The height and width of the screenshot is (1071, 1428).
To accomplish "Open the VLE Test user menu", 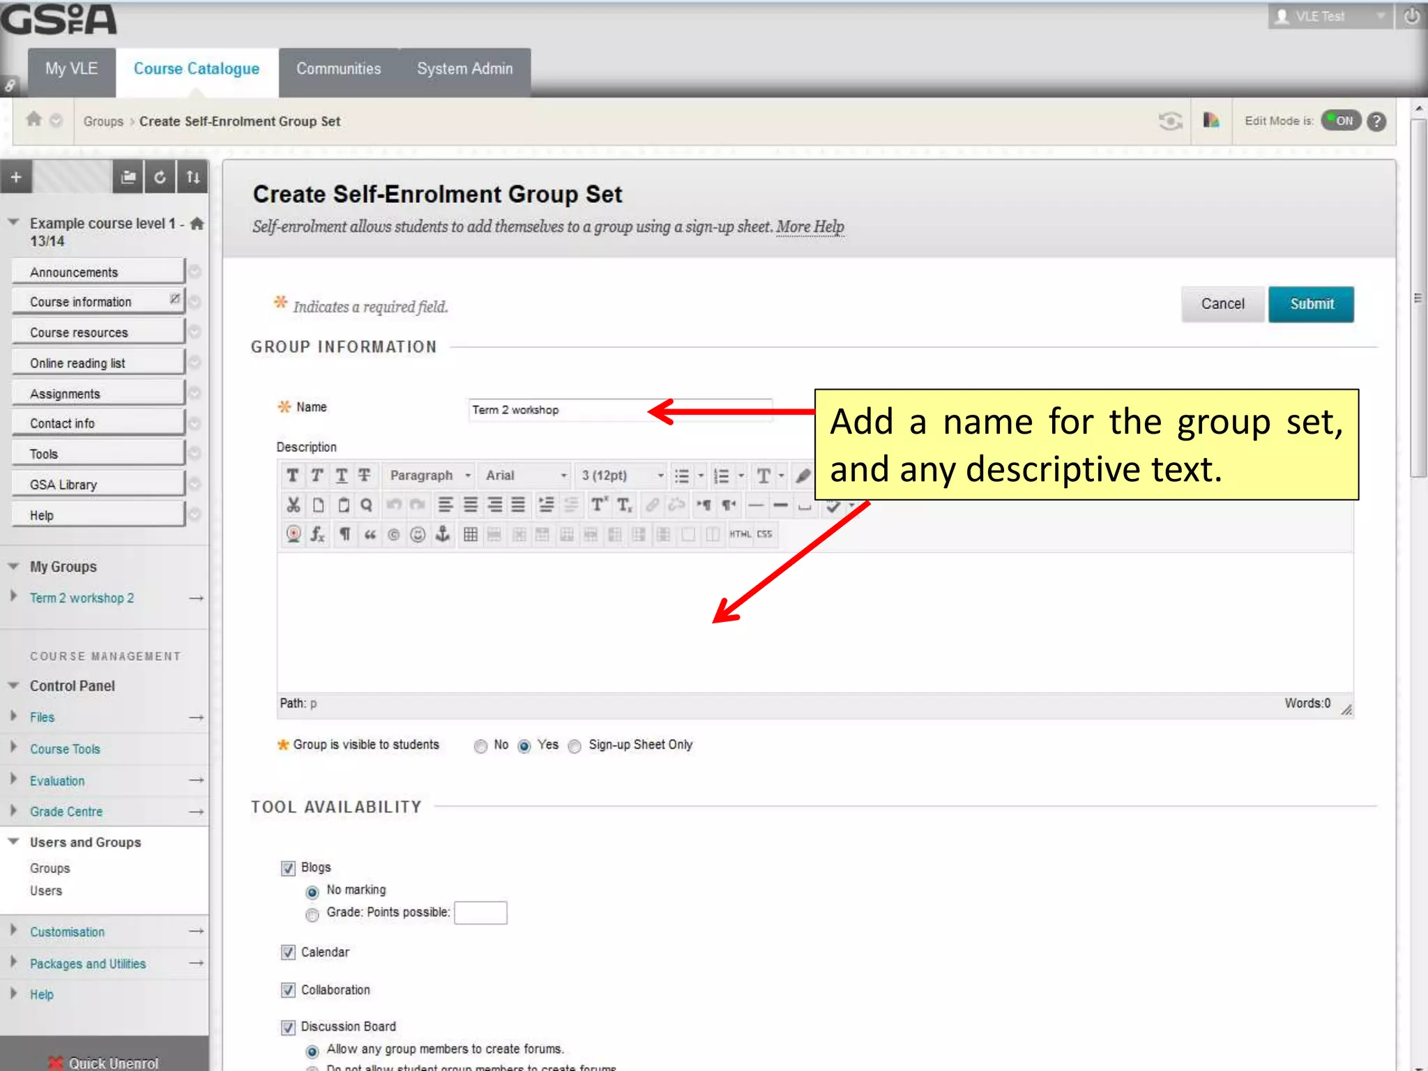I will tap(1330, 16).
